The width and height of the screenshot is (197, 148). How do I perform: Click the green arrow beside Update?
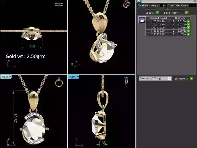click(157, 13)
